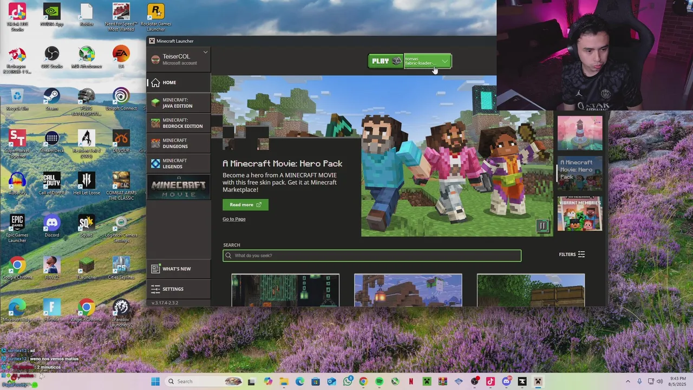Open Spotify from the taskbar
This screenshot has width=693, height=390.
pos(379,381)
